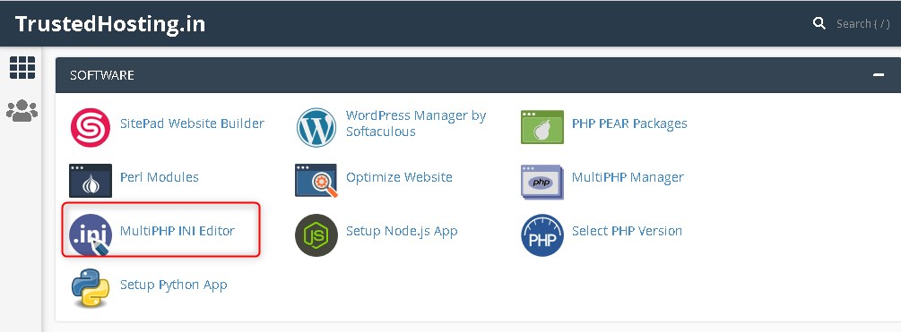Open the SitePad Website Builder icon
The height and width of the screenshot is (332, 901).
click(91, 128)
